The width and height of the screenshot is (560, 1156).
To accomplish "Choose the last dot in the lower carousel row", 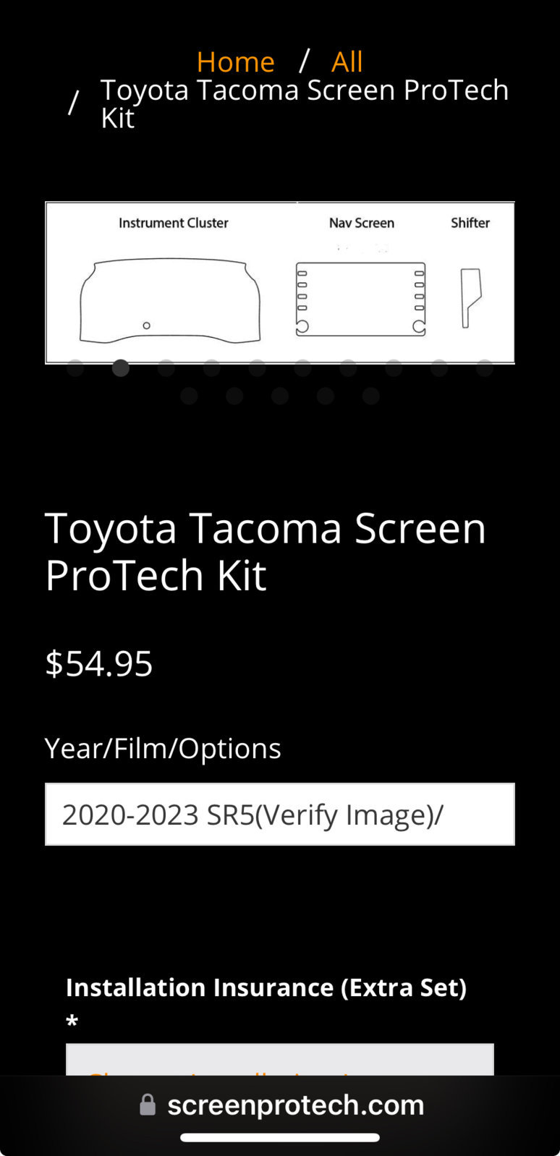I will [371, 396].
